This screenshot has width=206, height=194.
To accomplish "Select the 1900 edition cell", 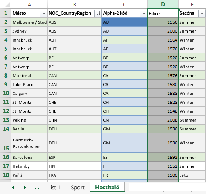I will tap(163, 175).
